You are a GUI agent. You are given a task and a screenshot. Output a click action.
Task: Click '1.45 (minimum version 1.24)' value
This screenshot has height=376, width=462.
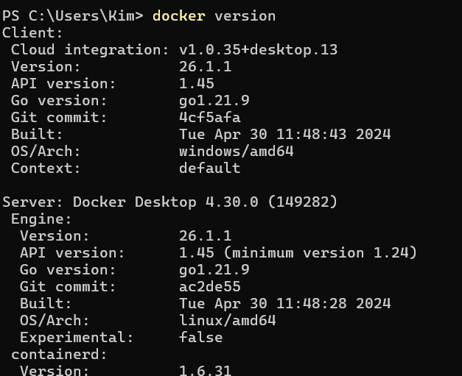tap(298, 252)
